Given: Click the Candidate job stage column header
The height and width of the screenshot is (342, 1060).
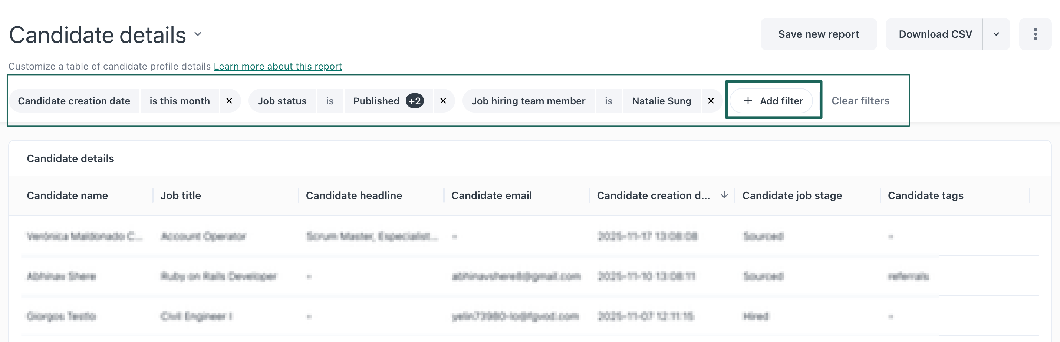Looking at the screenshot, I should point(792,195).
